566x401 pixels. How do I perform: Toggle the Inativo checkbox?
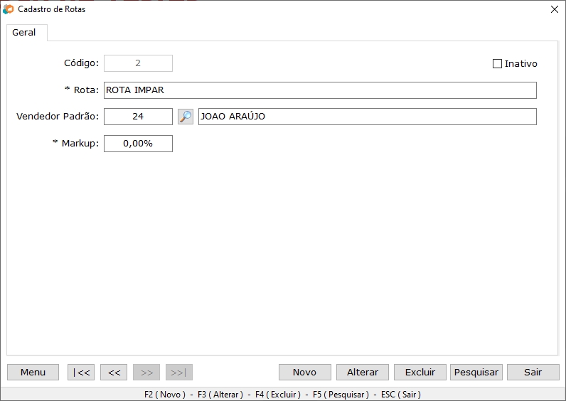click(498, 64)
